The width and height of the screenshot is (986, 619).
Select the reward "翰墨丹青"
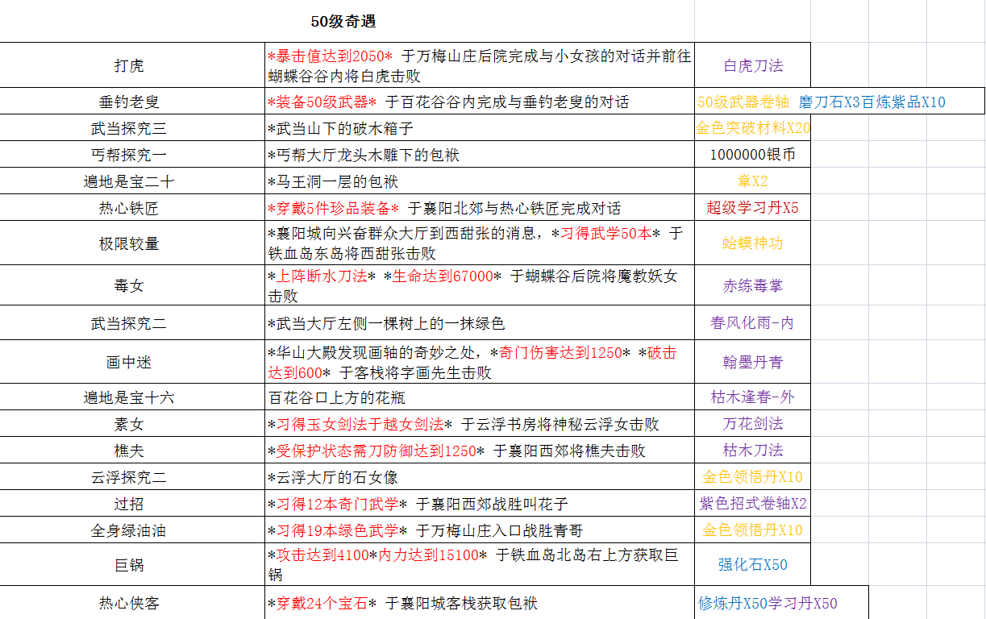[x=753, y=363]
